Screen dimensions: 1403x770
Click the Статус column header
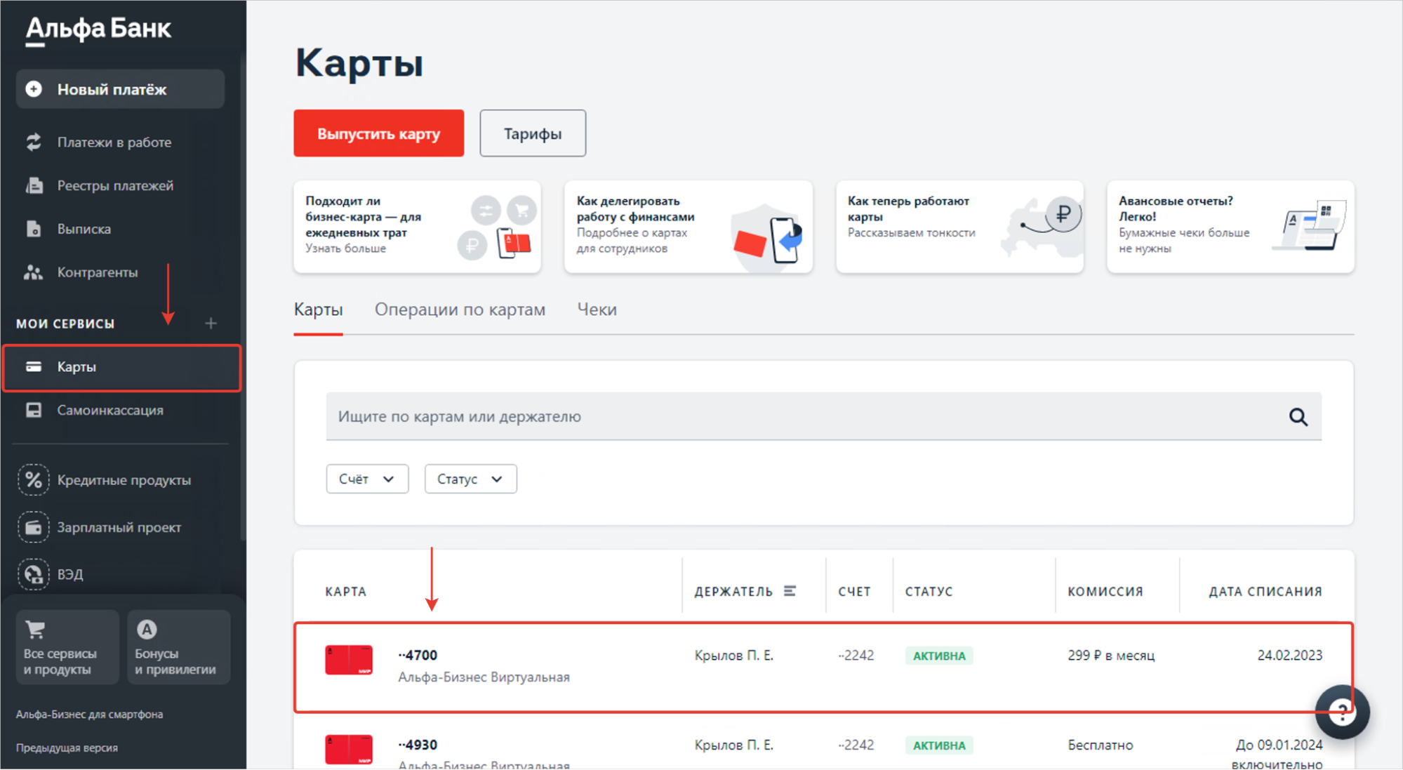[929, 592]
